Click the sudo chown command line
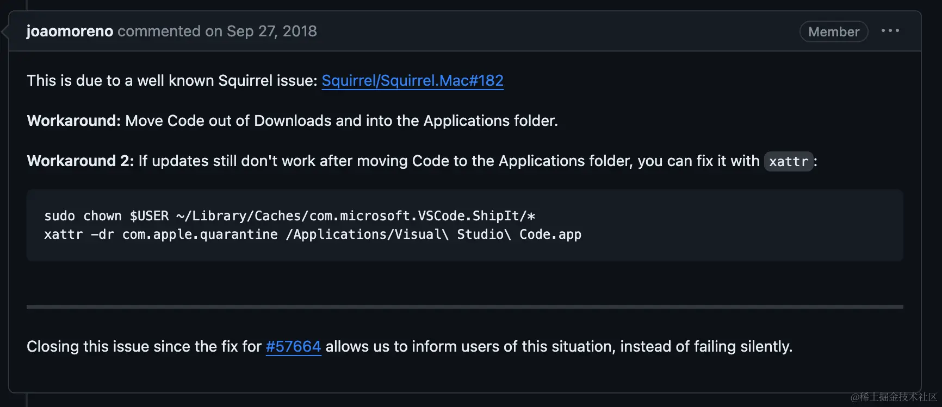This screenshot has width=942, height=407. click(289, 216)
